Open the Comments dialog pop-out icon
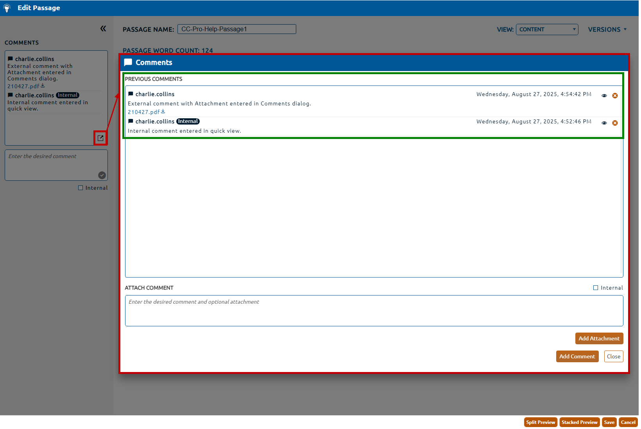641x429 pixels. (x=100, y=138)
